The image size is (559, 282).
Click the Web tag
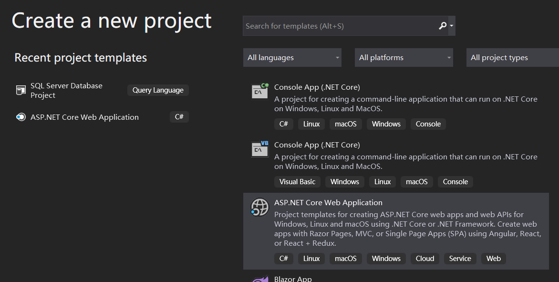[x=493, y=259]
